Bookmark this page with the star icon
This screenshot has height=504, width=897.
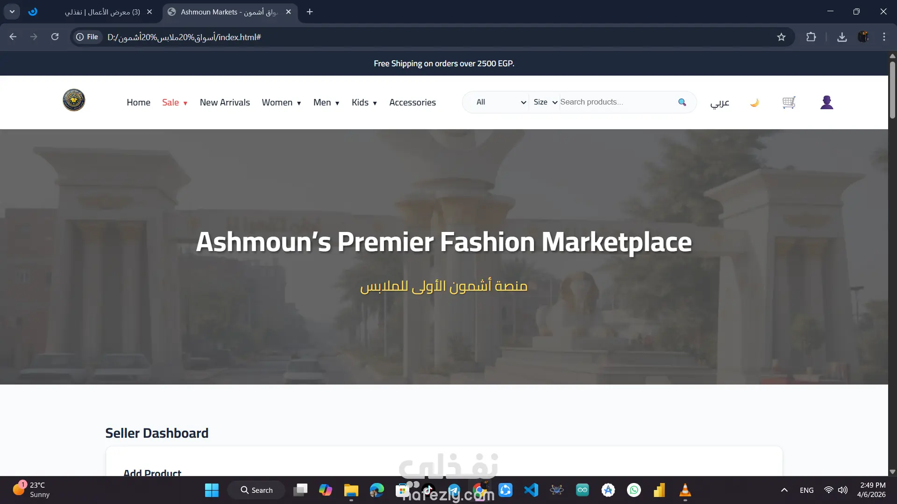click(x=781, y=37)
